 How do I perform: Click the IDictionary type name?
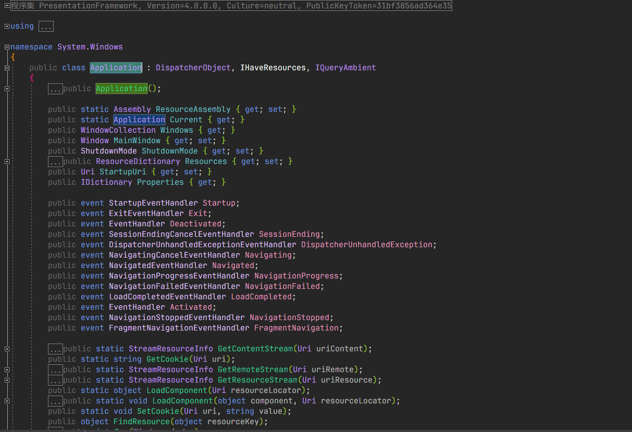click(106, 182)
